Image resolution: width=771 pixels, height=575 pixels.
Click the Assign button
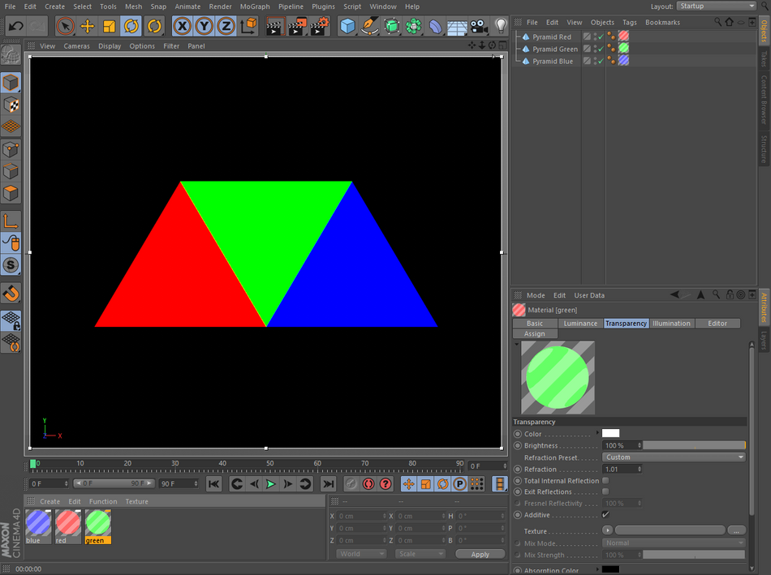point(535,333)
